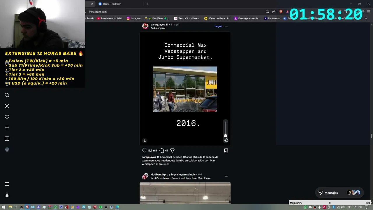Open the Mensajes messages panel
Image resolution: width=373 pixels, height=210 pixels.
(339, 193)
